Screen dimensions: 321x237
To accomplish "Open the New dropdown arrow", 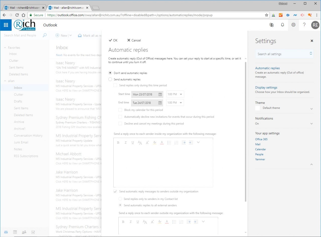I will pos(70,36).
